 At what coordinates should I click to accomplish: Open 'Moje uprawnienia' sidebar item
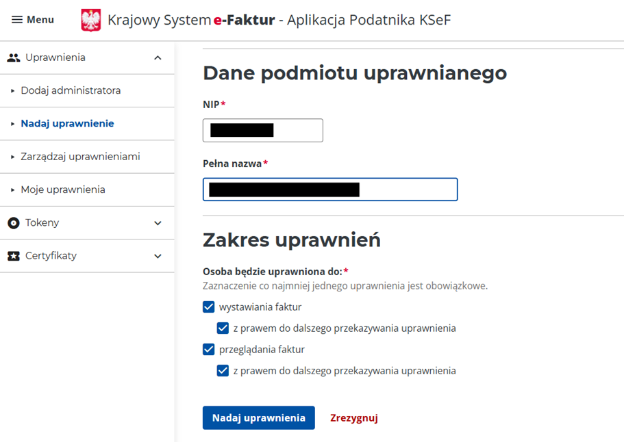pos(63,190)
